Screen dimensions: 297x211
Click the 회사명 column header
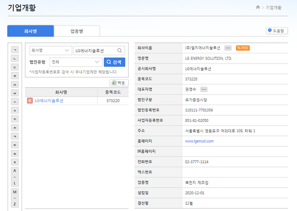point(61,92)
